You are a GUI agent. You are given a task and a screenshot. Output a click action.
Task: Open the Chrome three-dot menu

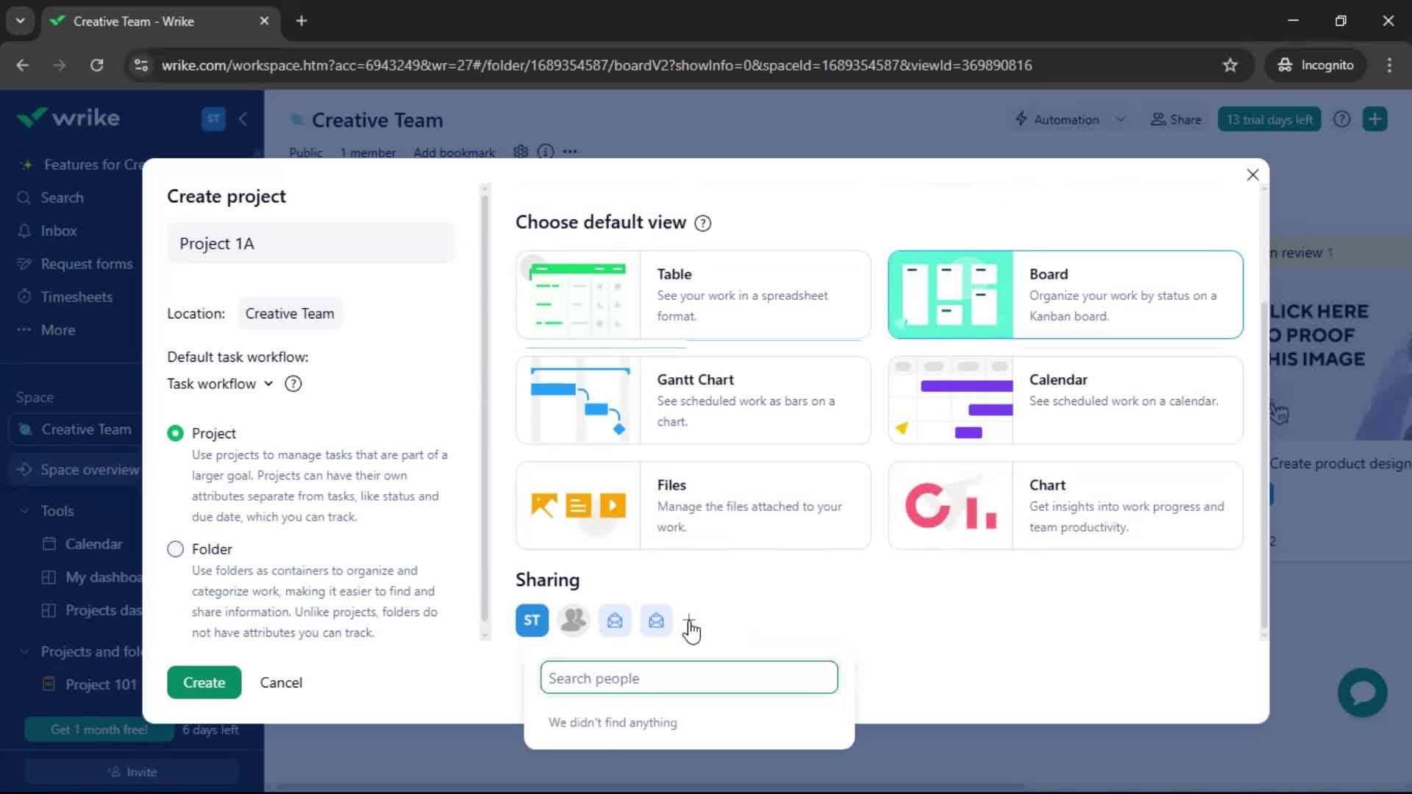[x=1389, y=65]
